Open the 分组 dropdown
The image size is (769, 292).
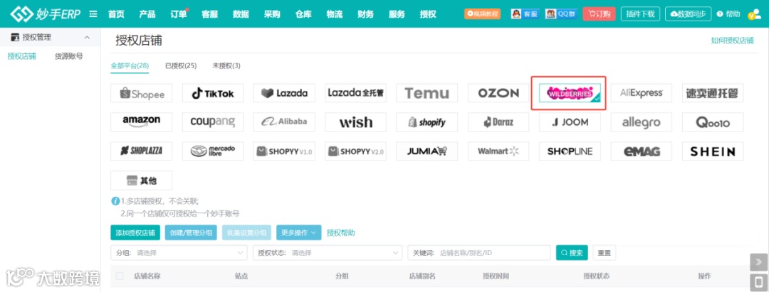(179, 253)
